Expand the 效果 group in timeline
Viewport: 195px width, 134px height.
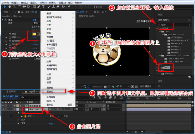(x=19, y=120)
